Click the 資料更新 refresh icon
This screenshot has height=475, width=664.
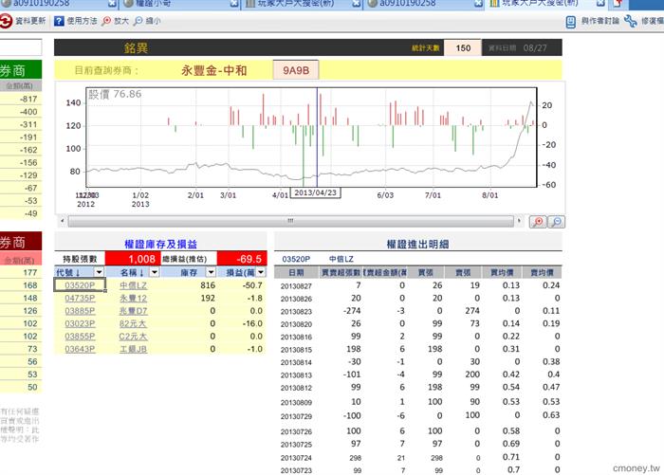(x=6, y=21)
